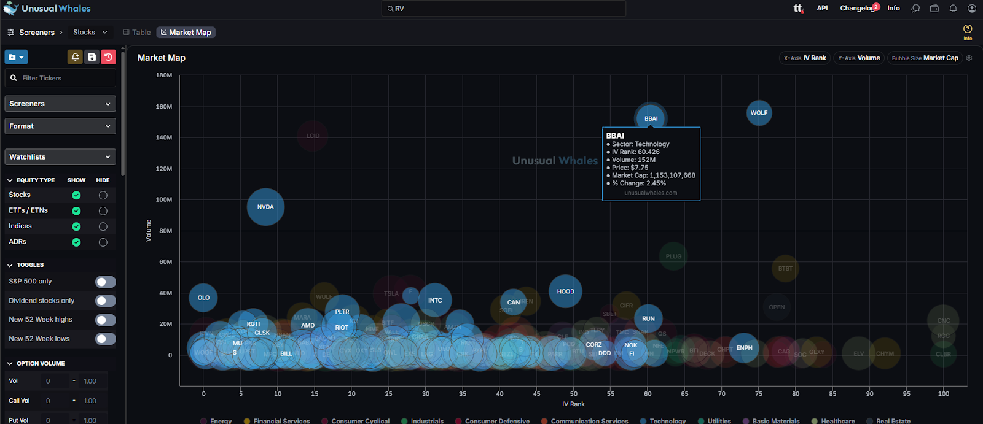The height and width of the screenshot is (424, 983).
Task: Click the yellow Info help icon
Action: (968, 32)
